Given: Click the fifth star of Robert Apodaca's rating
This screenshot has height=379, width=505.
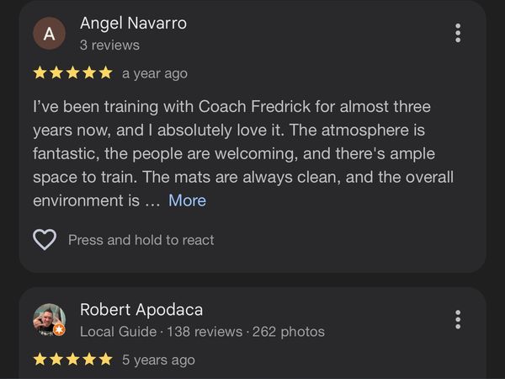Looking at the screenshot, I should 105,360.
